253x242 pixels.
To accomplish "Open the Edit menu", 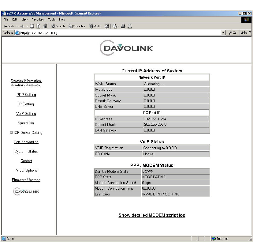I will [14, 20].
